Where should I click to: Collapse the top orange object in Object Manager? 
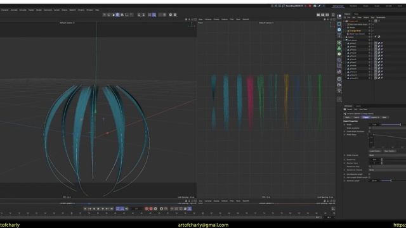(x=344, y=21)
